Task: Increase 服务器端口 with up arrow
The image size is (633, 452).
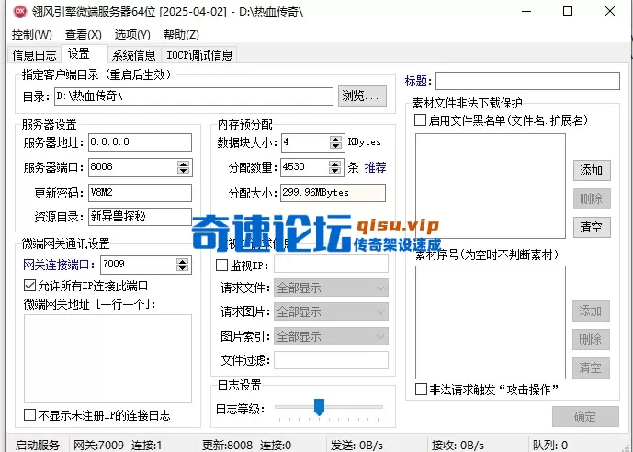Action: click(183, 164)
